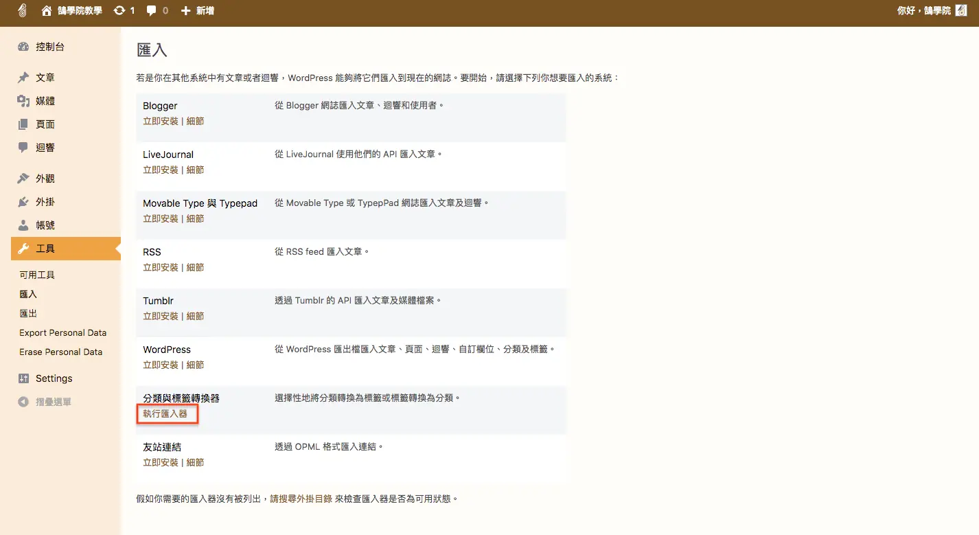Click the 頁面 pages icon
This screenshot has height=535, width=979.
(23, 124)
